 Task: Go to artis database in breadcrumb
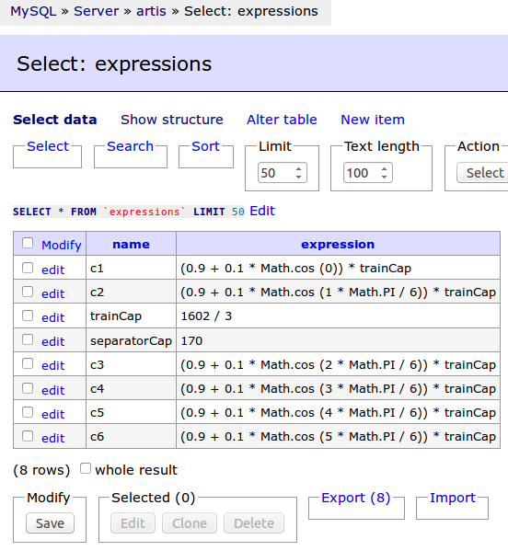[x=151, y=11]
